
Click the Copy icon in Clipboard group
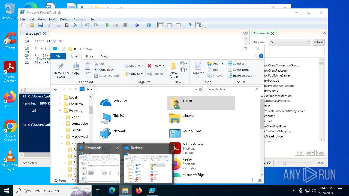[76, 68]
